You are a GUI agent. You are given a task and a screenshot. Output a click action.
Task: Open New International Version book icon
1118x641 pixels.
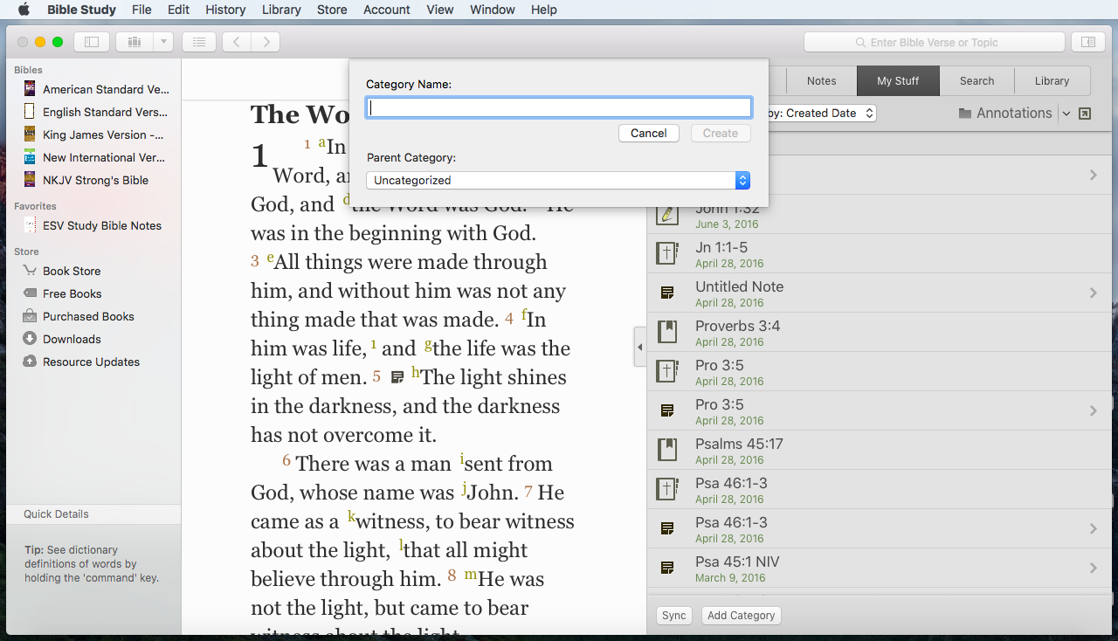tap(30, 157)
